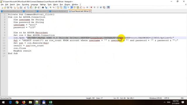Click the Stop macro recording icon
Viewport: 187px width, 105px height.
94,7
